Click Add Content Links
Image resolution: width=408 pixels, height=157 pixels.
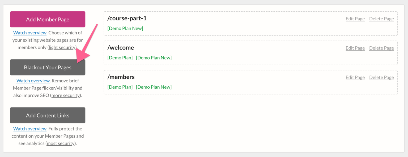point(47,115)
